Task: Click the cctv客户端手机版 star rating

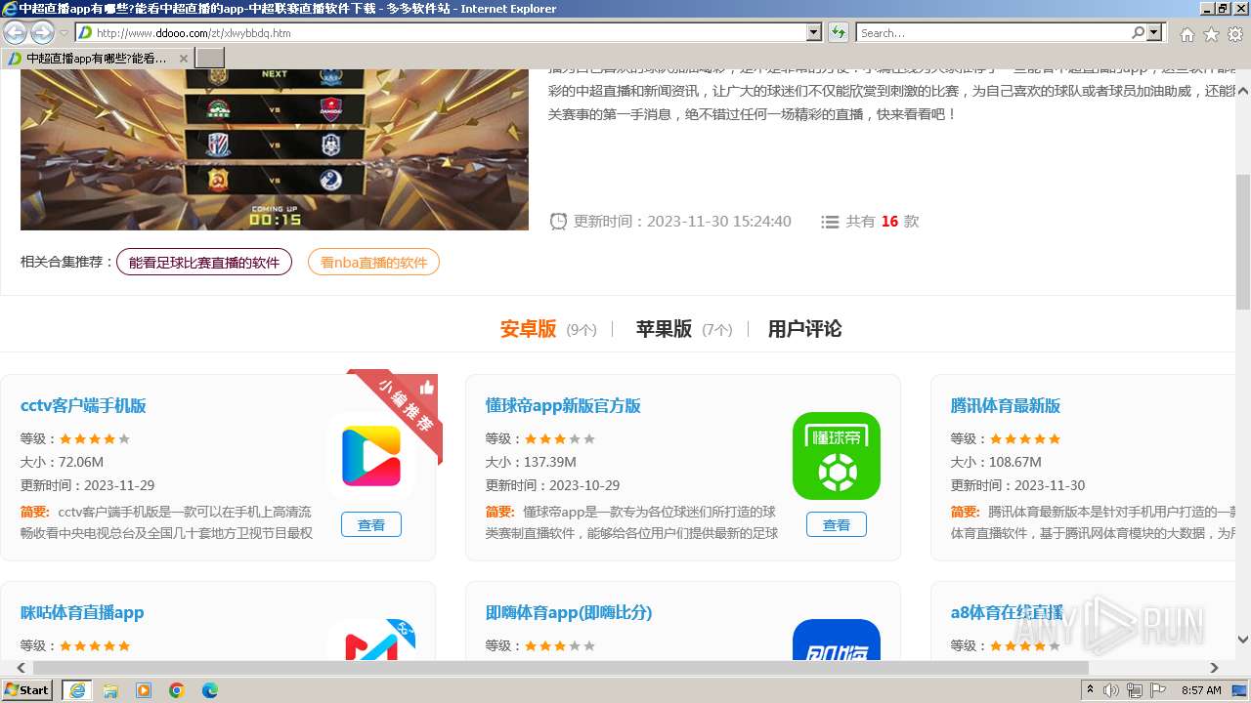Action: tap(95, 439)
